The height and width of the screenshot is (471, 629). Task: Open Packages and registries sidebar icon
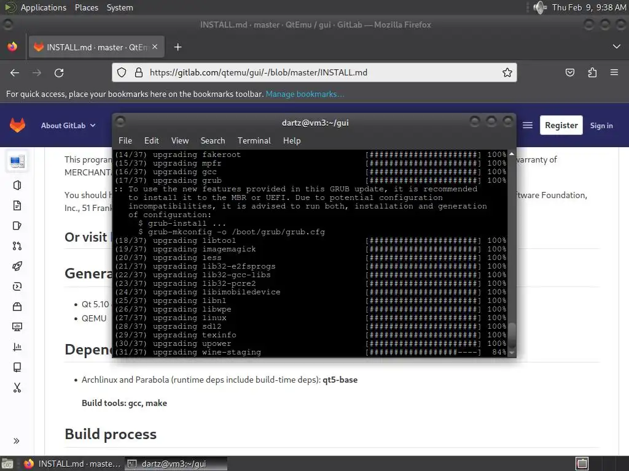point(17,307)
